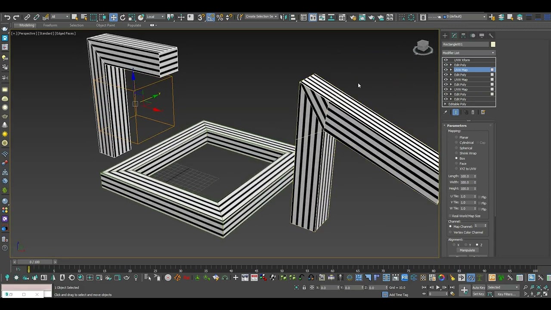Switch to the Selection ribbon tab
This screenshot has width=551, height=310.
(77, 25)
